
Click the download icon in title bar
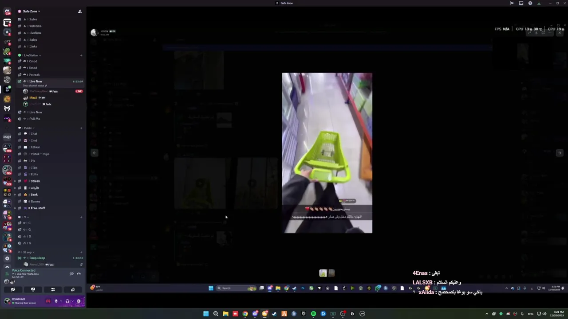tap(539, 3)
